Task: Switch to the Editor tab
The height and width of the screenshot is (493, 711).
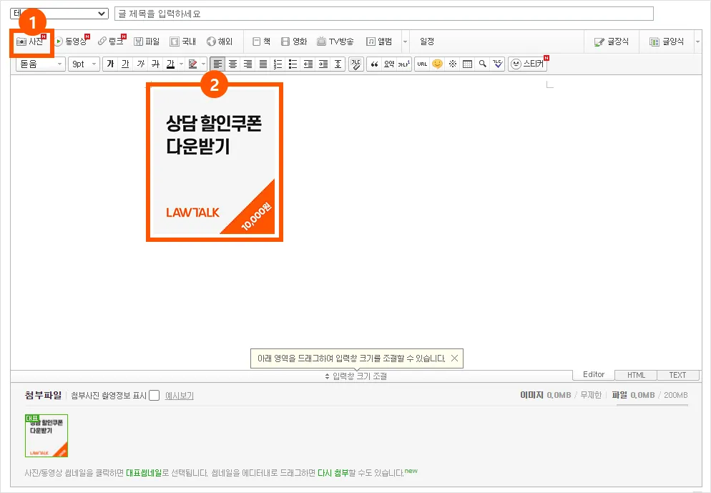Action: [x=594, y=375]
